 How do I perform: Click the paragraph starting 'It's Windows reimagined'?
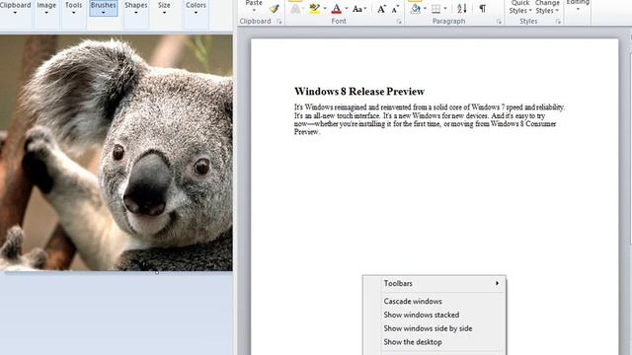click(x=430, y=119)
